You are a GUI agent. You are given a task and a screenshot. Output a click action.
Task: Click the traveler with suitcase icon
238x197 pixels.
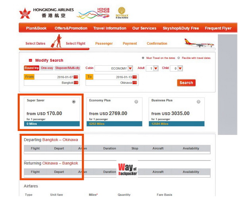pos(57,41)
